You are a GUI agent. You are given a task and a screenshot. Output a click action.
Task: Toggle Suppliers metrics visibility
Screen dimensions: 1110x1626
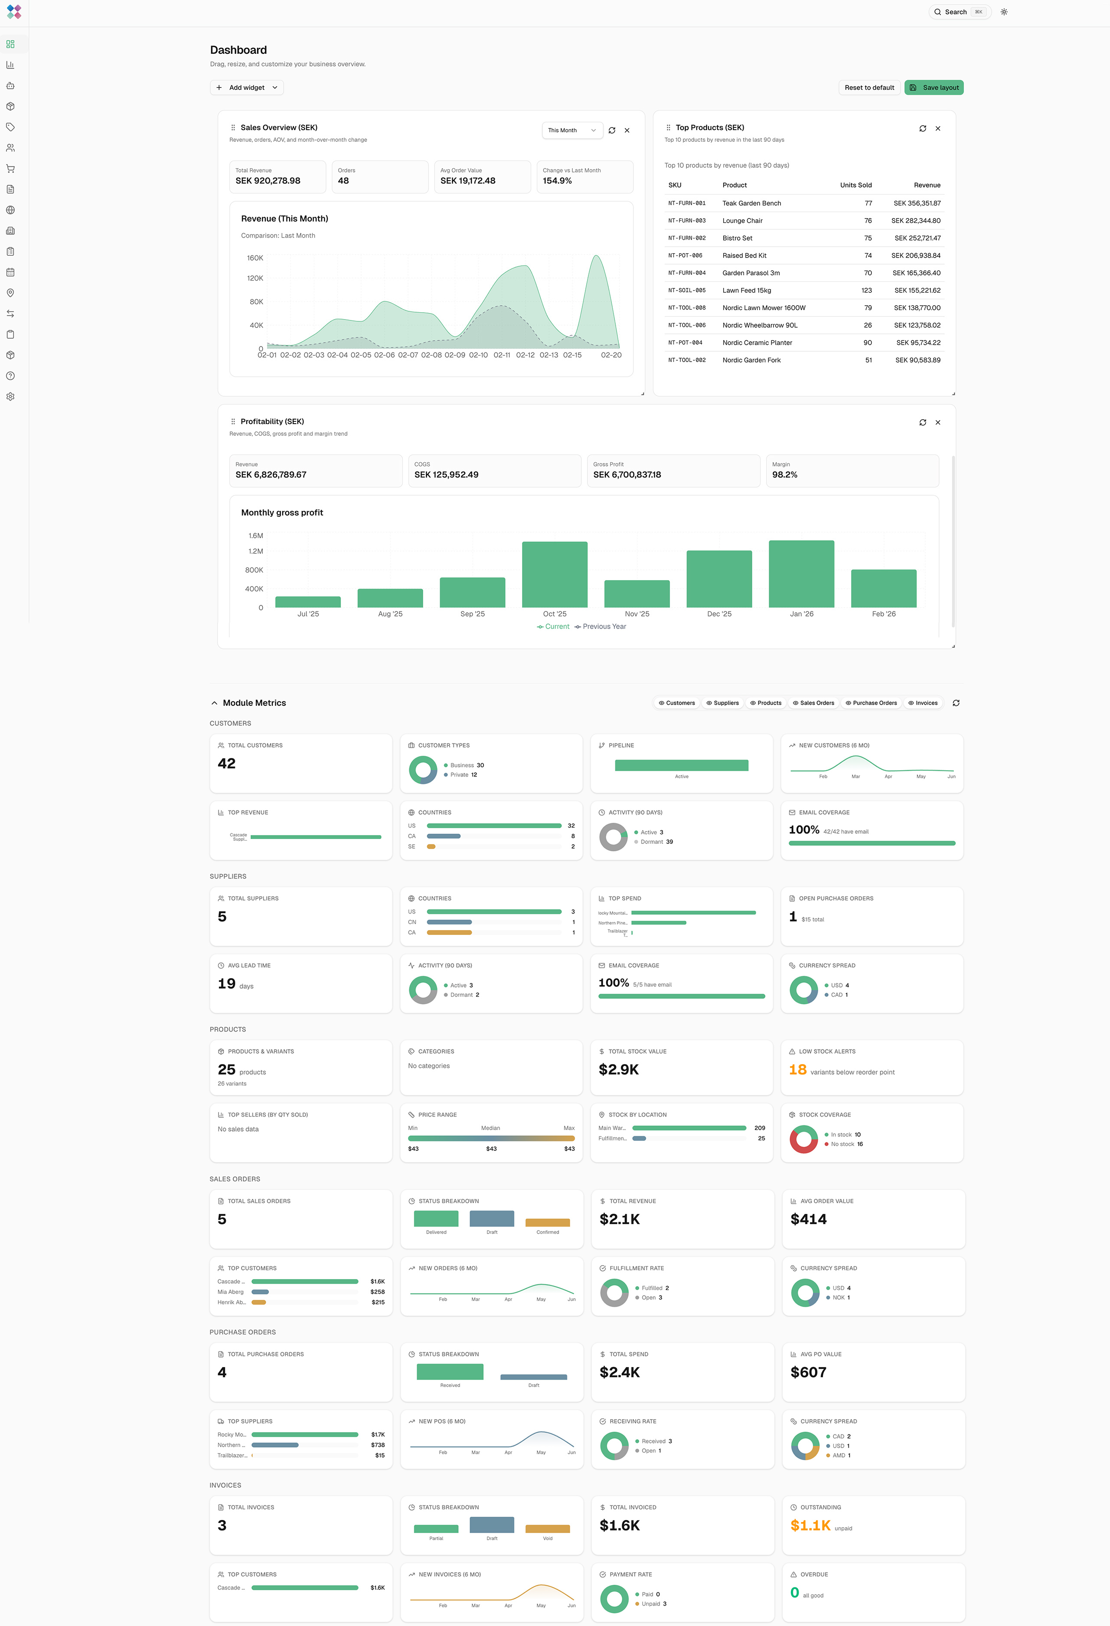(722, 703)
